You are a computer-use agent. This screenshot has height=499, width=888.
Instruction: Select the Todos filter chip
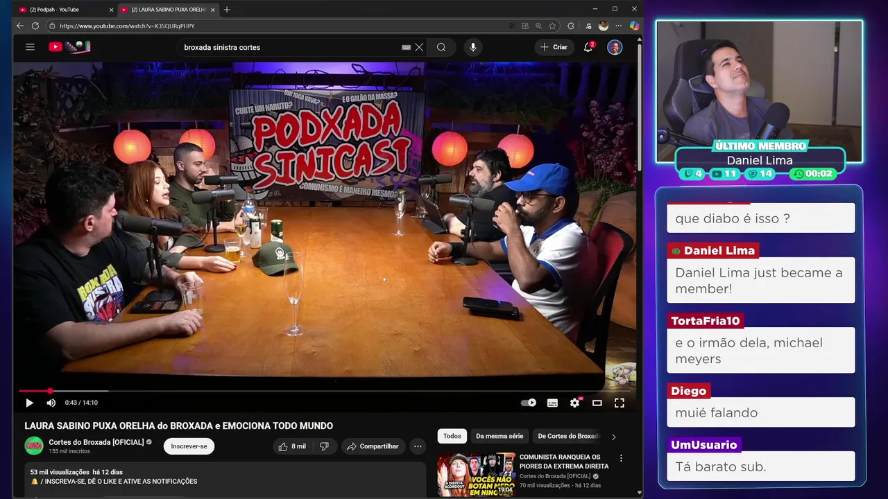[452, 436]
